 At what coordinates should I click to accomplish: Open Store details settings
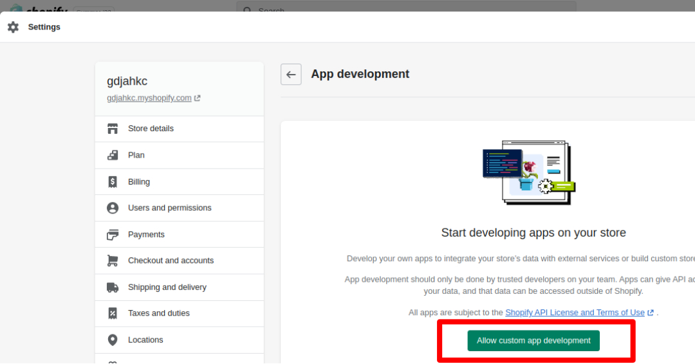[x=180, y=129]
